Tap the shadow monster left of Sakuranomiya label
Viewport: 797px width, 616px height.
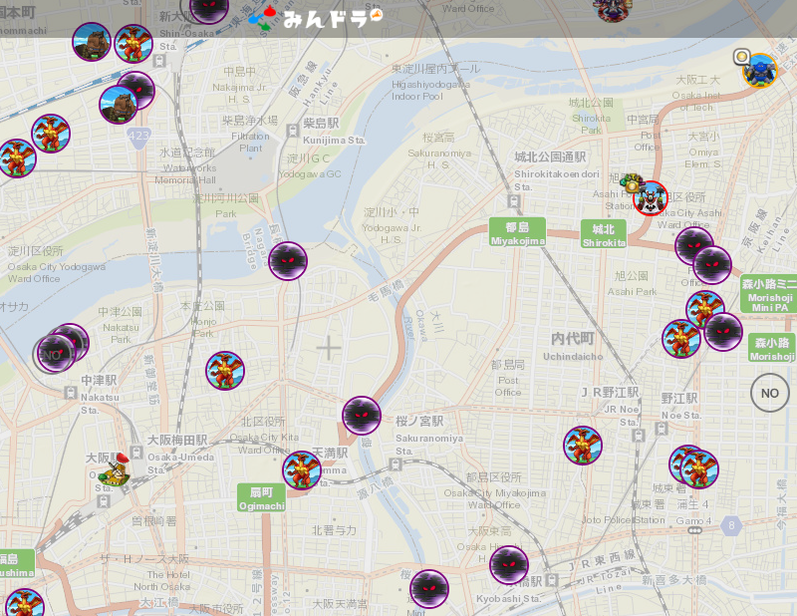(362, 416)
